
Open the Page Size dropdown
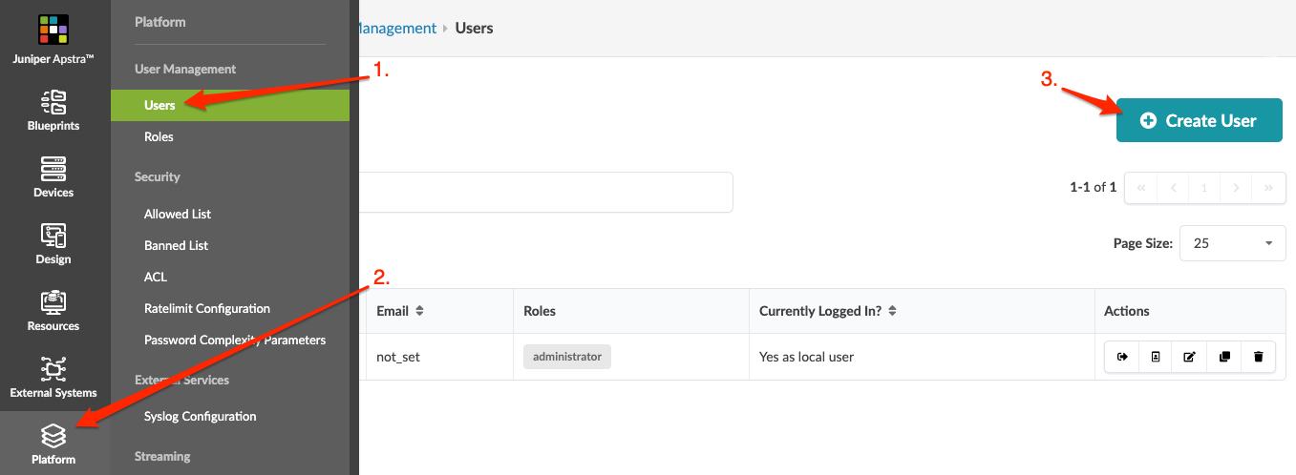(1232, 243)
